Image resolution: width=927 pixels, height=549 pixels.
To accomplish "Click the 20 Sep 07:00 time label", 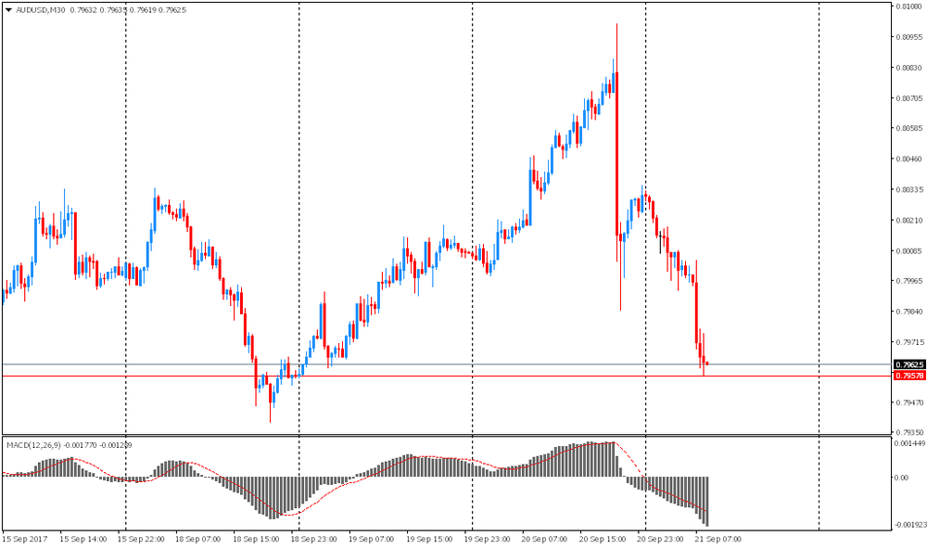I will 544,539.
